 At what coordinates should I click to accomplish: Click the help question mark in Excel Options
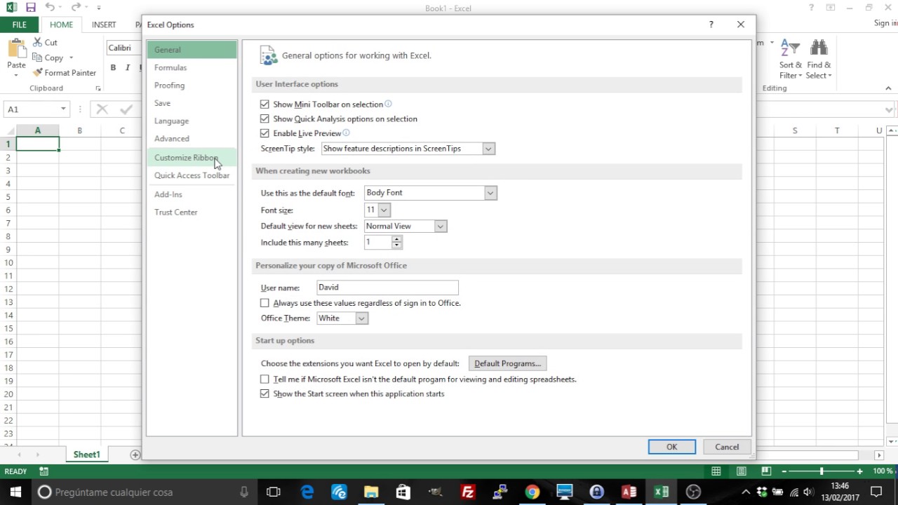click(711, 25)
